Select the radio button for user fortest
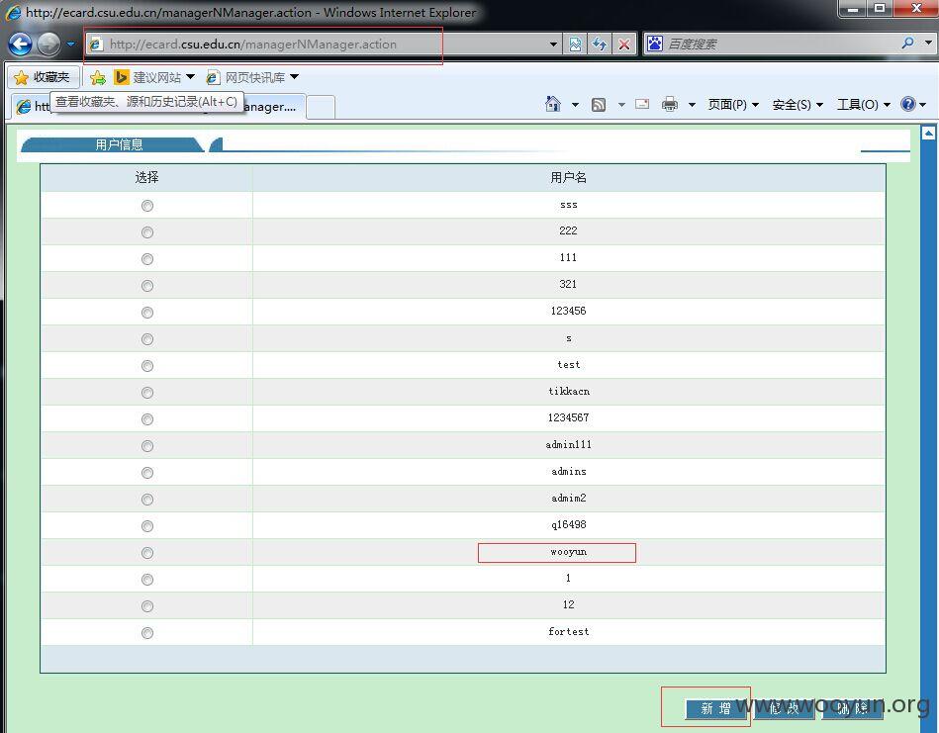 click(147, 632)
